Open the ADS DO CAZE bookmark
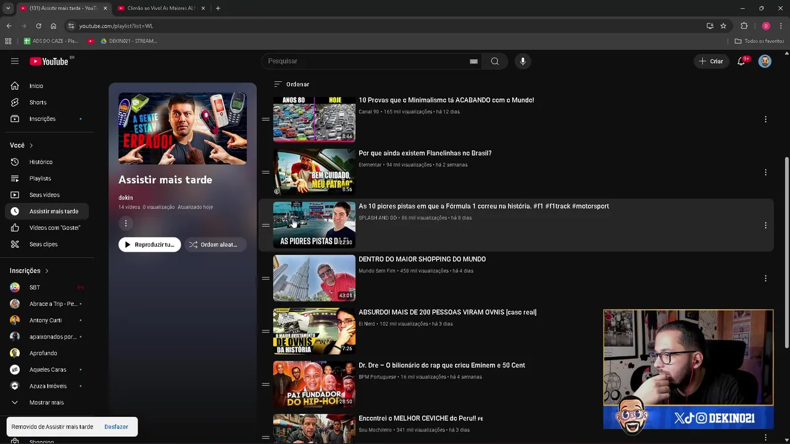Screen dimensions: 790x444 (x=51, y=41)
